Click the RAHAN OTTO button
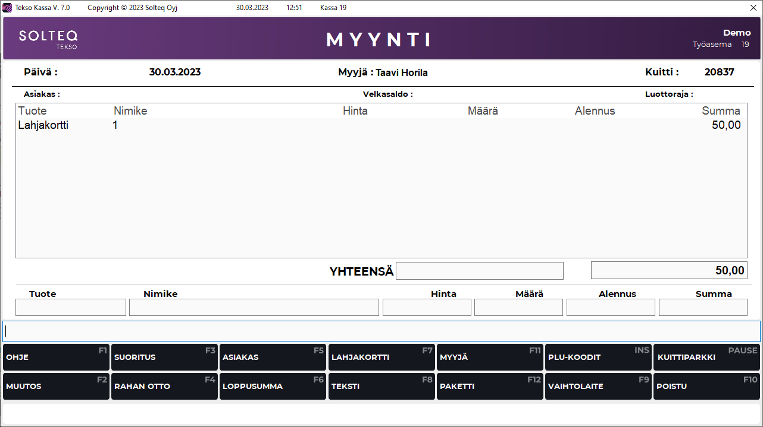 pyautogui.click(x=164, y=387)
